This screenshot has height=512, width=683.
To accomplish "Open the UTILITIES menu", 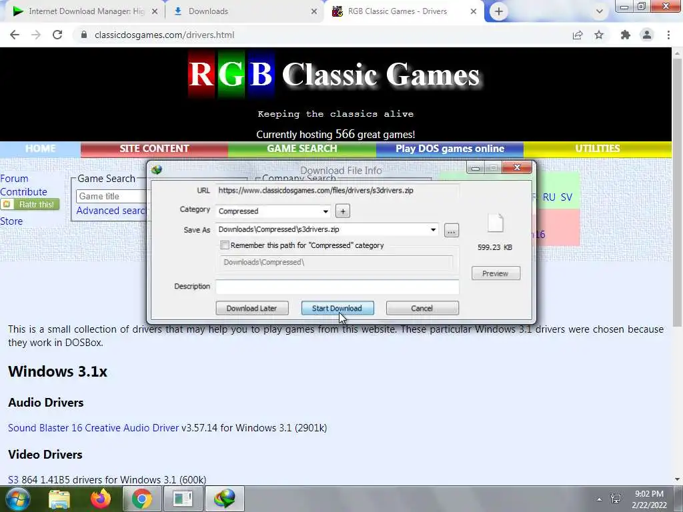I will (x=597, y=149).
